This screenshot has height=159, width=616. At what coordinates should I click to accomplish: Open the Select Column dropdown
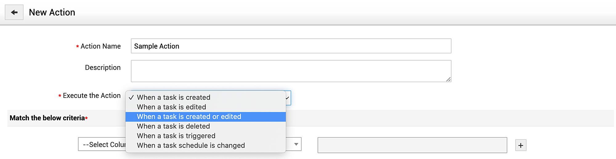click(x=102, y=145)
